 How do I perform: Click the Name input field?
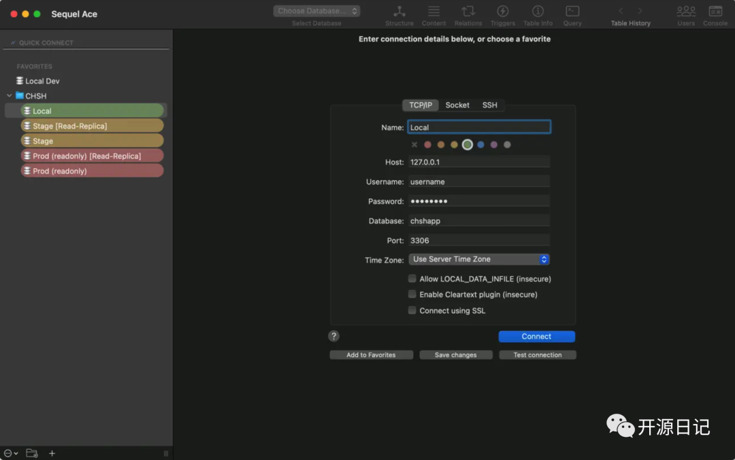[x=478, y=127]
